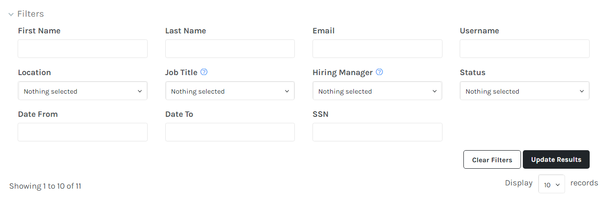Click the First Name label
Screen dimensions: 605x197
point(39,31)
